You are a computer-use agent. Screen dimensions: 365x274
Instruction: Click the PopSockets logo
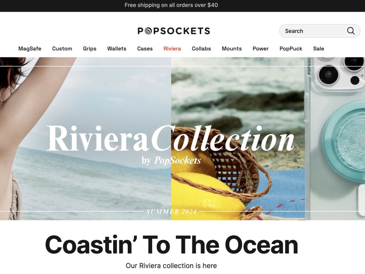pyautogui.click(x=174, y=31)
